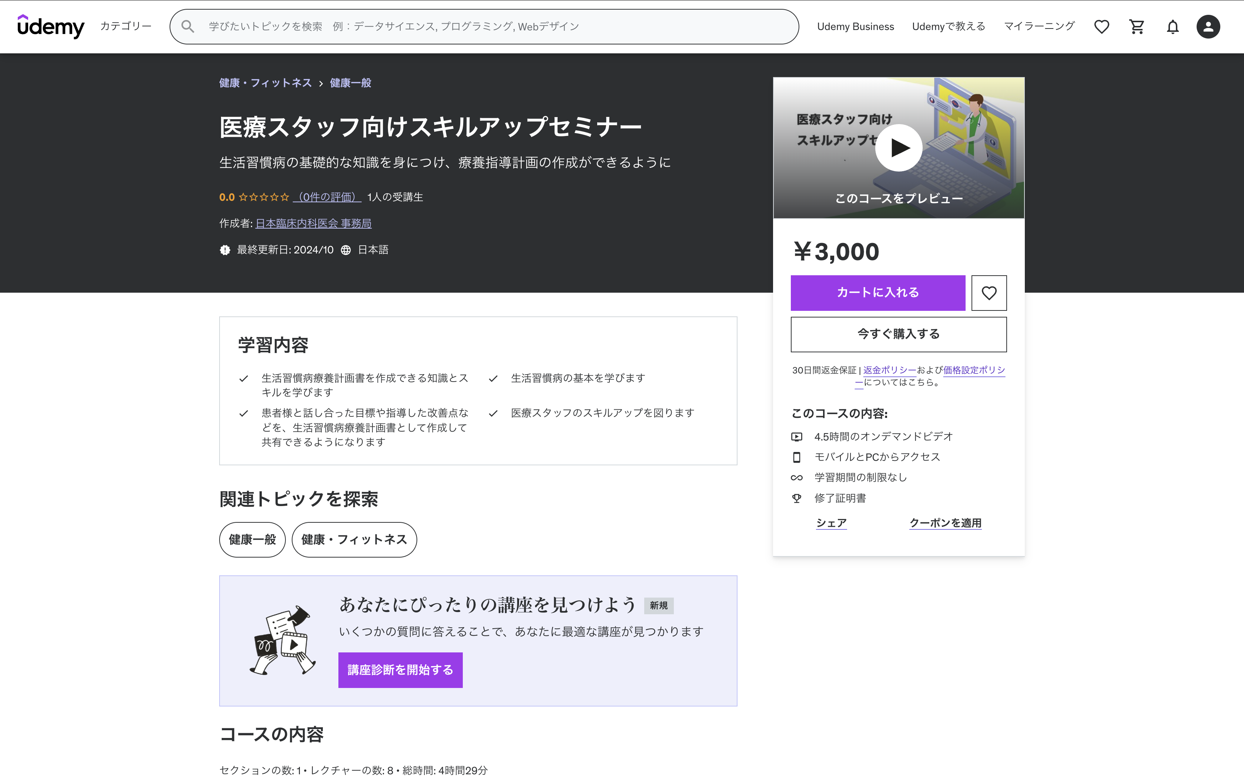1244x778 pixels.
Task: Click the 1人の受講生 text
Action: click(395, 197)
